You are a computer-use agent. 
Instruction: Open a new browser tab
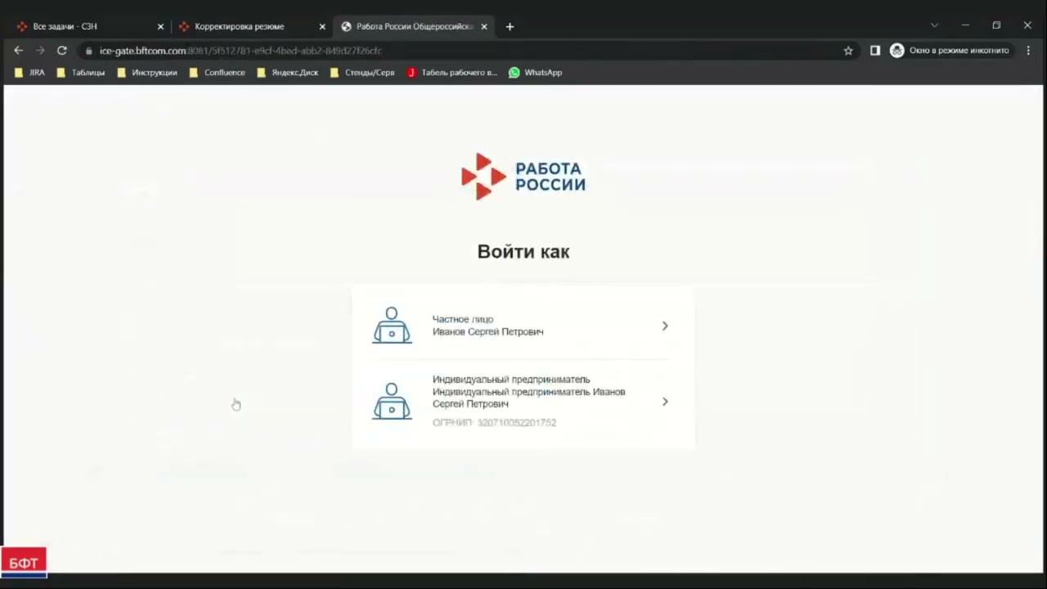(x=510, y=27)
